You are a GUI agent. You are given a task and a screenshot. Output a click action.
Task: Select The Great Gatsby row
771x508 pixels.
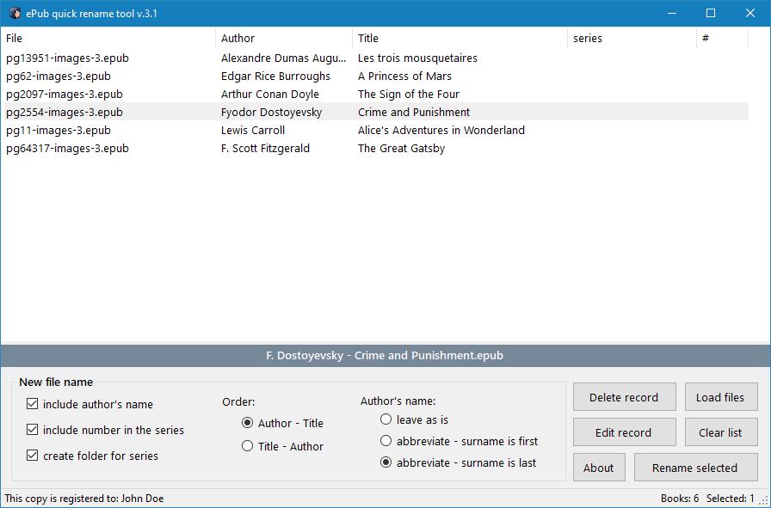[x=401, y=148]
